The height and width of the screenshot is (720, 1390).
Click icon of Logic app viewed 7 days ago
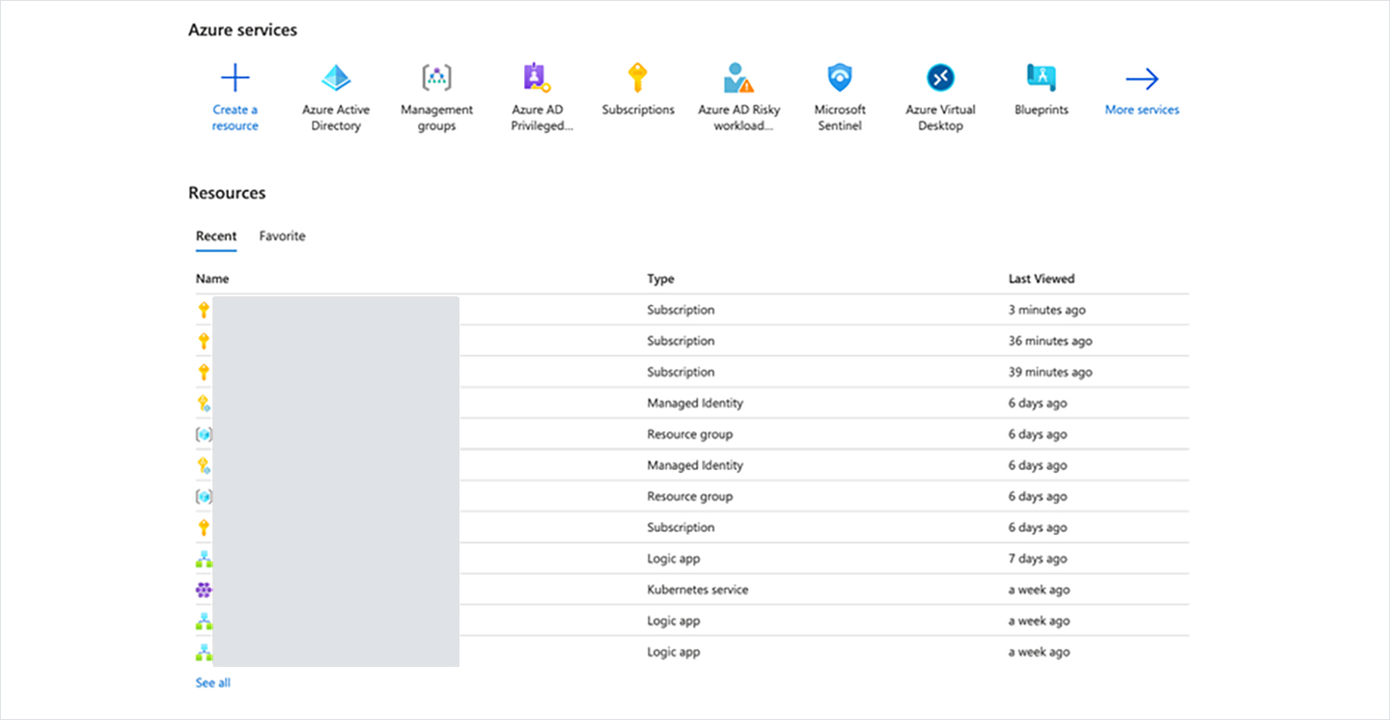pyautogui.click(x=204, y=559)
